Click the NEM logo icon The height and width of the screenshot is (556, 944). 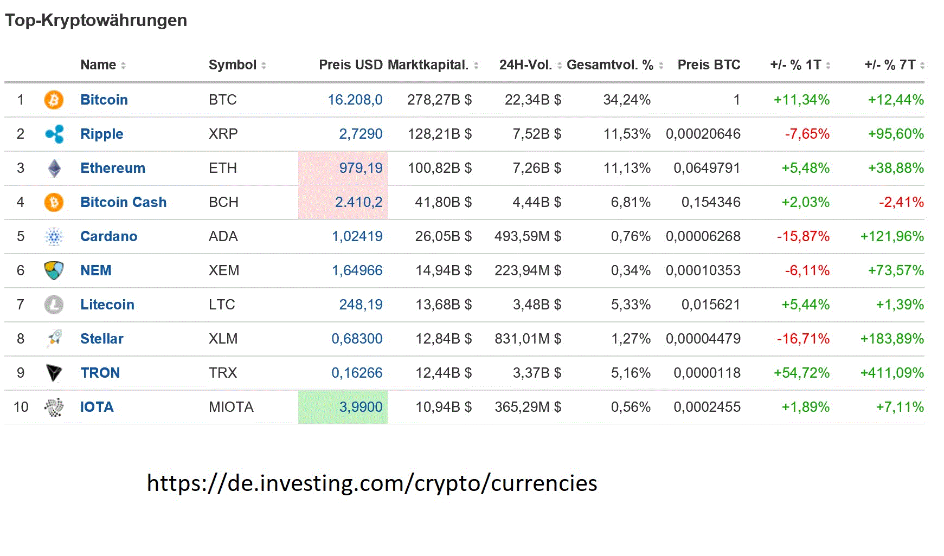pyautogui.click(x=54, y=270)
